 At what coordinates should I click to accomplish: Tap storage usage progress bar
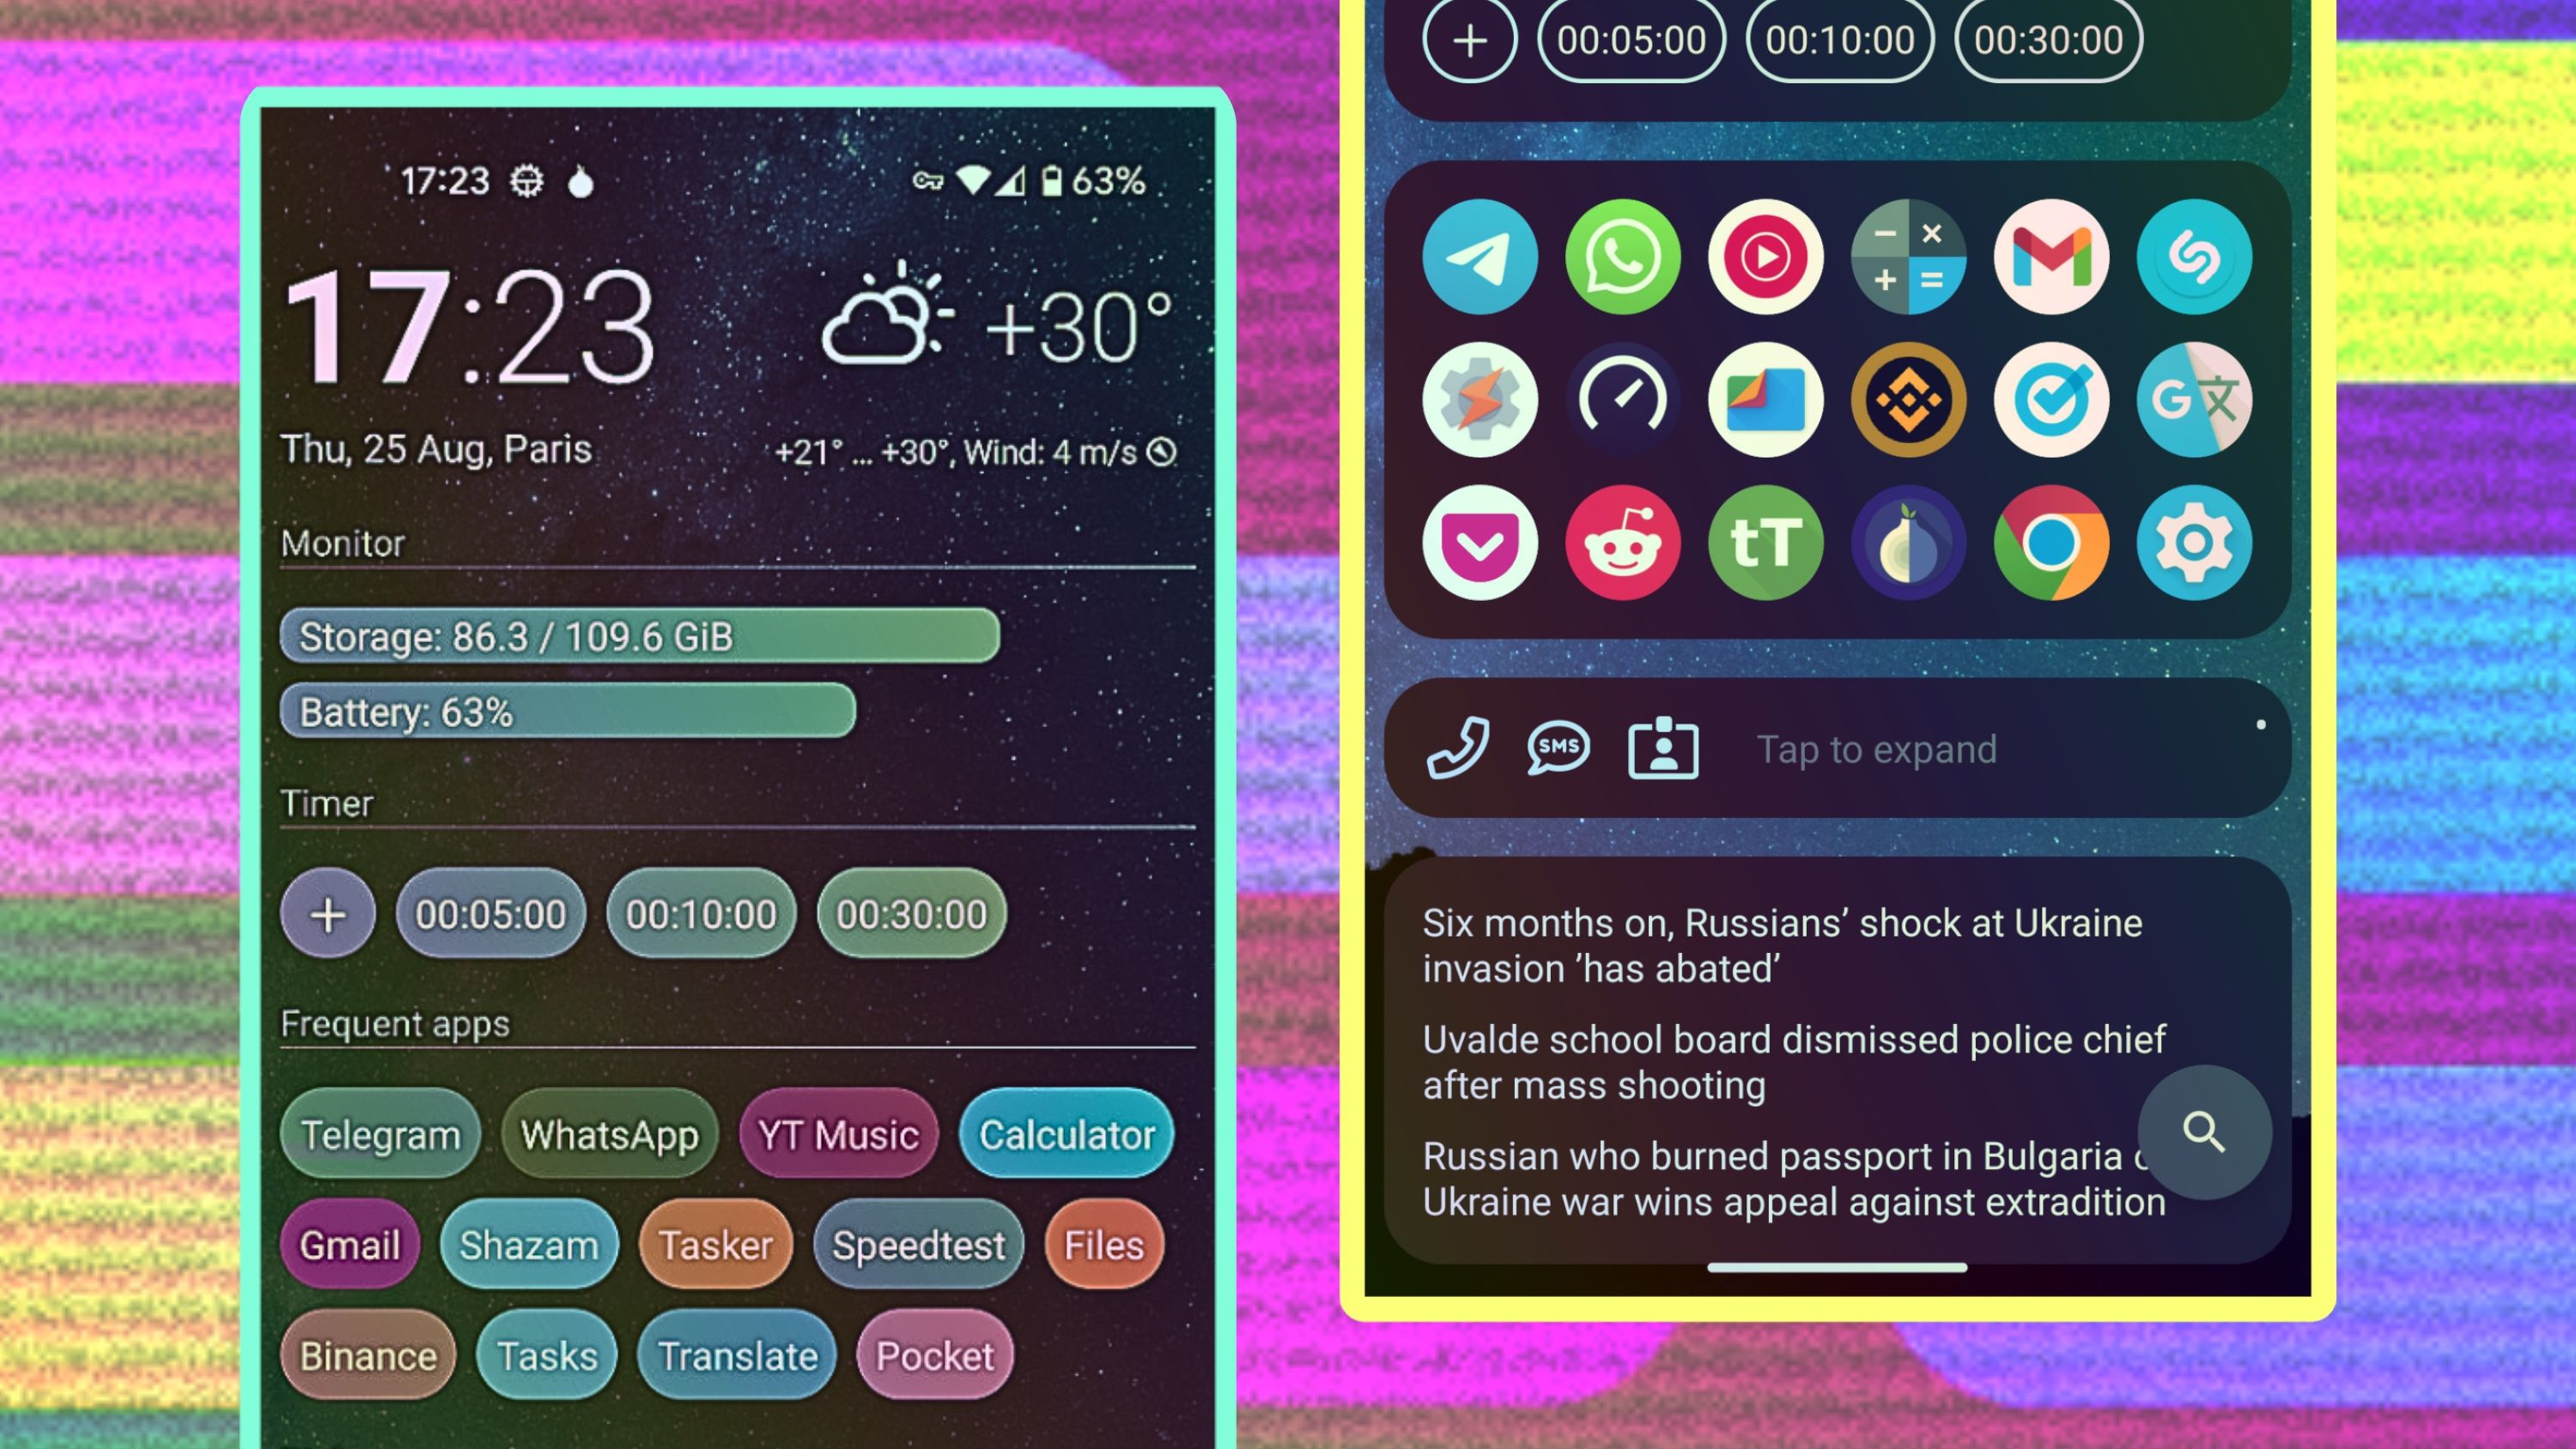(x=642, y=634)
